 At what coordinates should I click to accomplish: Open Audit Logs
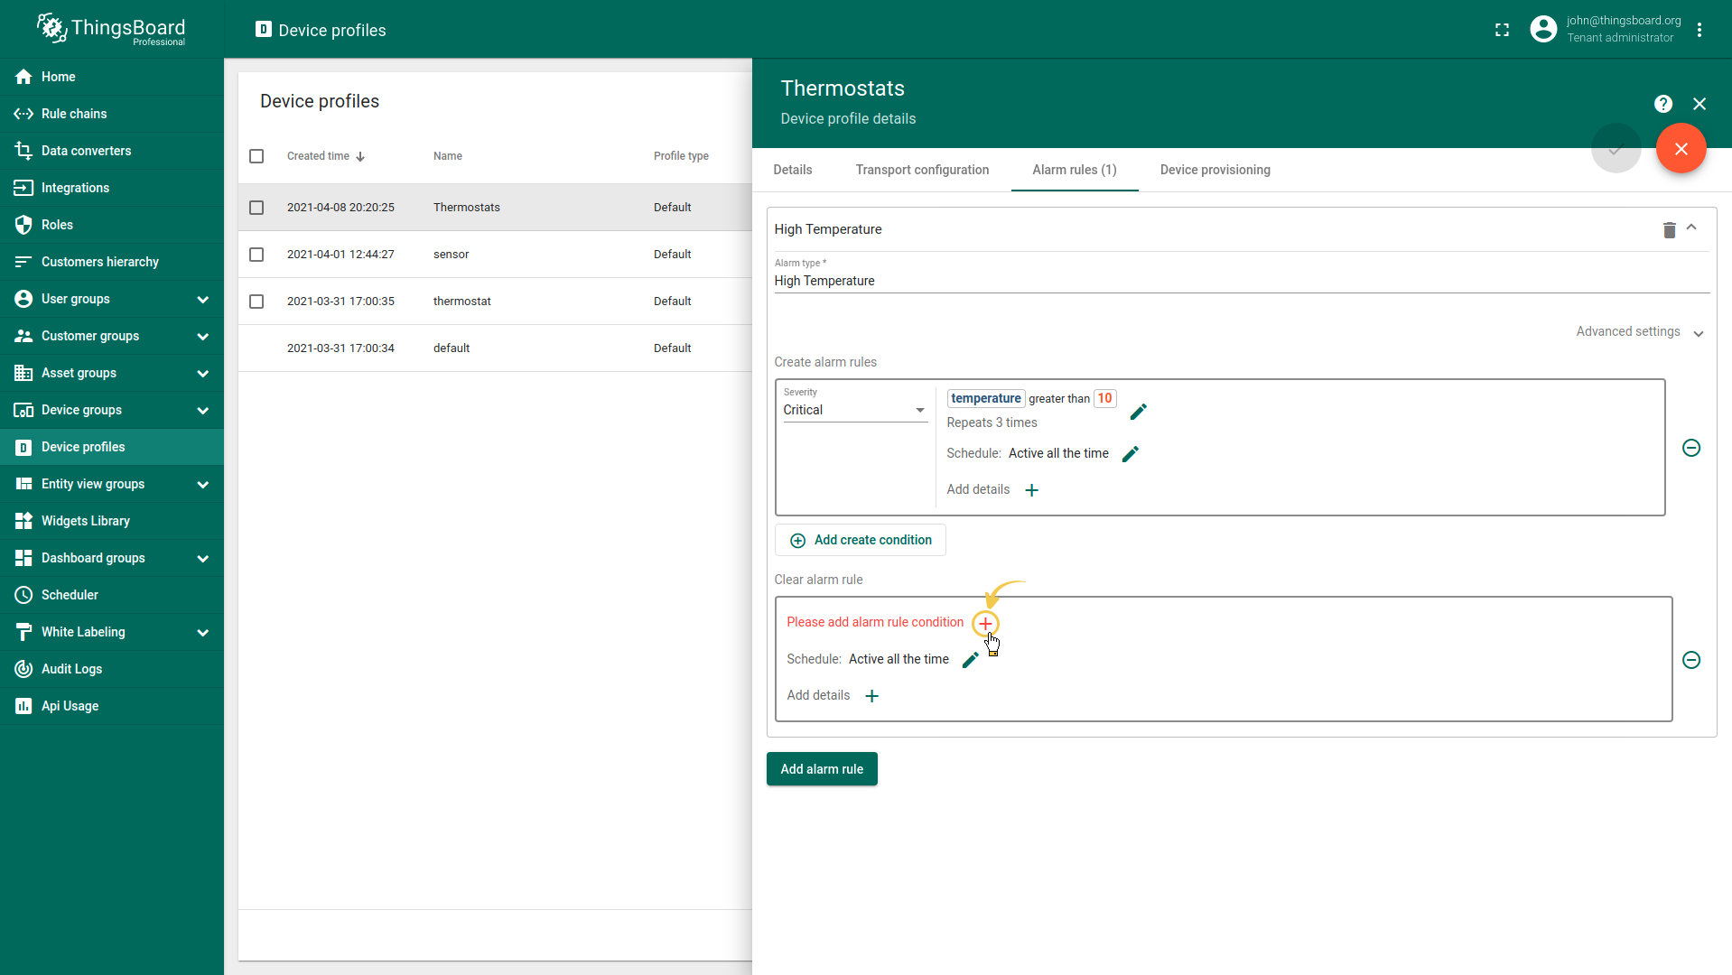coord(112,669)
